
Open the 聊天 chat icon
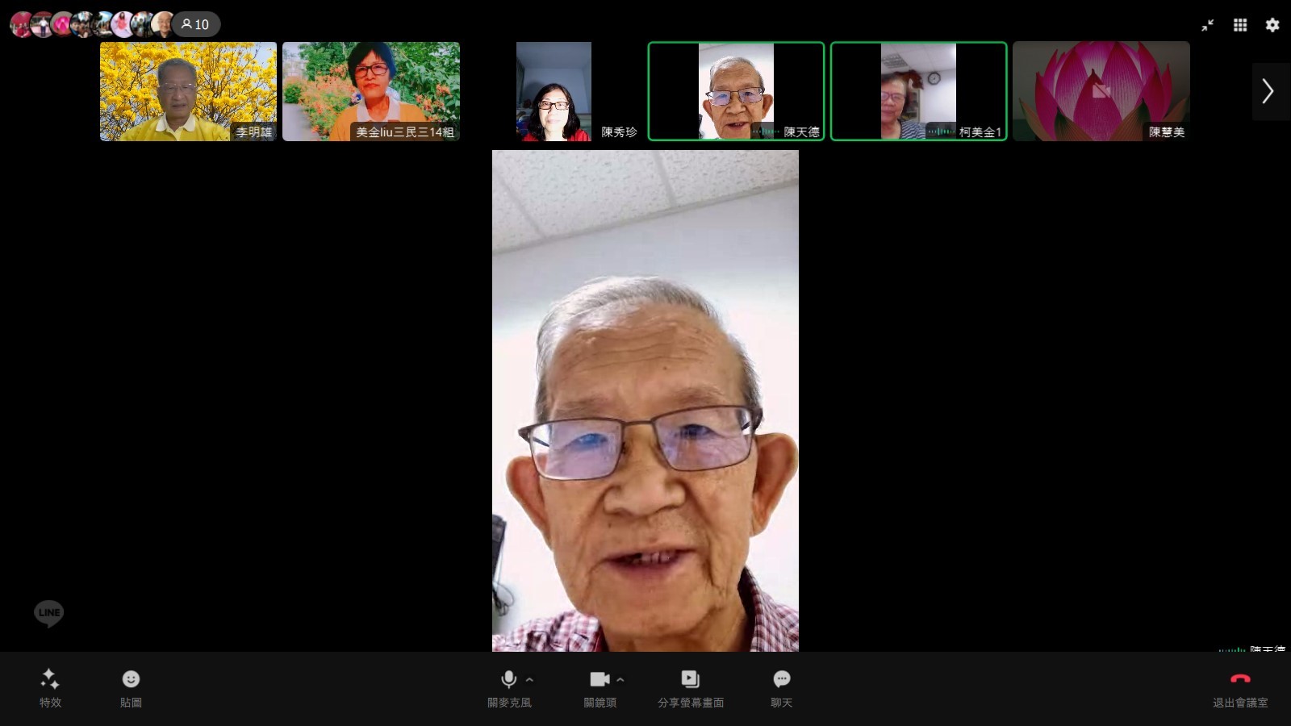781,679
